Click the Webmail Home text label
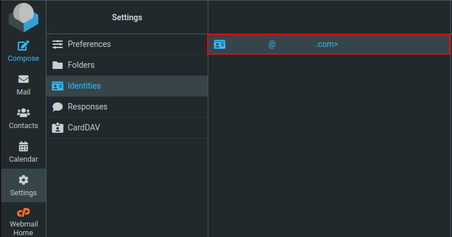The height and width of the screenshot is (237, 452). coord(23,228)
